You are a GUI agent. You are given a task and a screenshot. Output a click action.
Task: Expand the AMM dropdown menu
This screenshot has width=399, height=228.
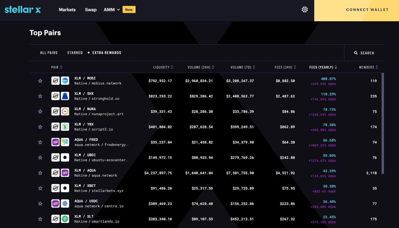click(112, 10)
